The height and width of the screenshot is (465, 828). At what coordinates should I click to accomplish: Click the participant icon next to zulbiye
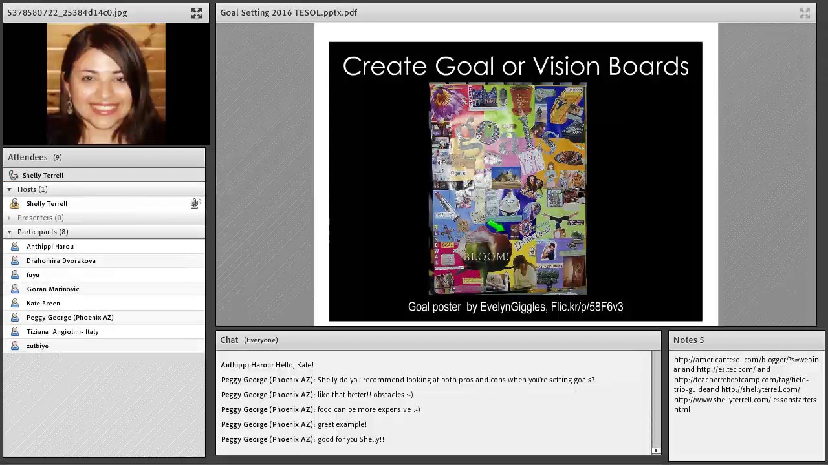click(15, 346)
